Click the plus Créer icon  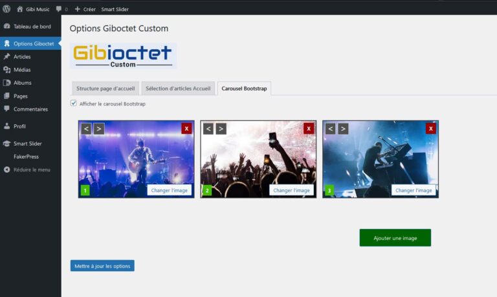(x=78, y=9)
